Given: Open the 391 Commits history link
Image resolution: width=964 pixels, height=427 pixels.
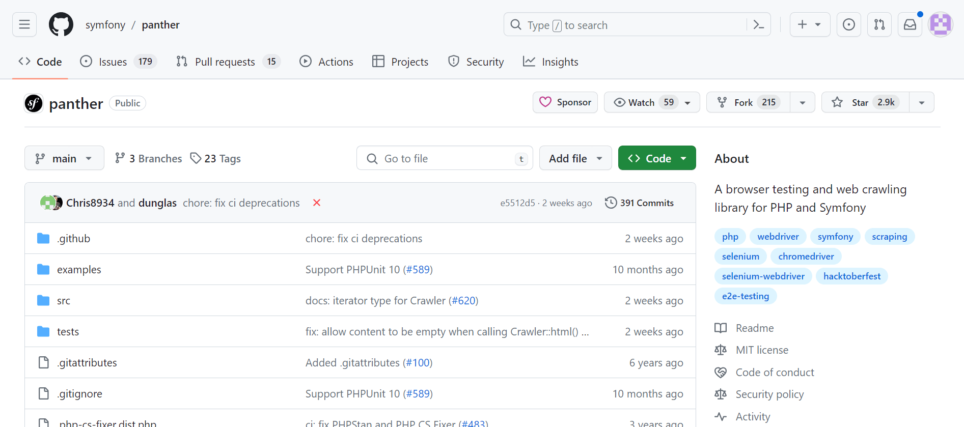Looking at the screenshot, I should click(640, 203).
